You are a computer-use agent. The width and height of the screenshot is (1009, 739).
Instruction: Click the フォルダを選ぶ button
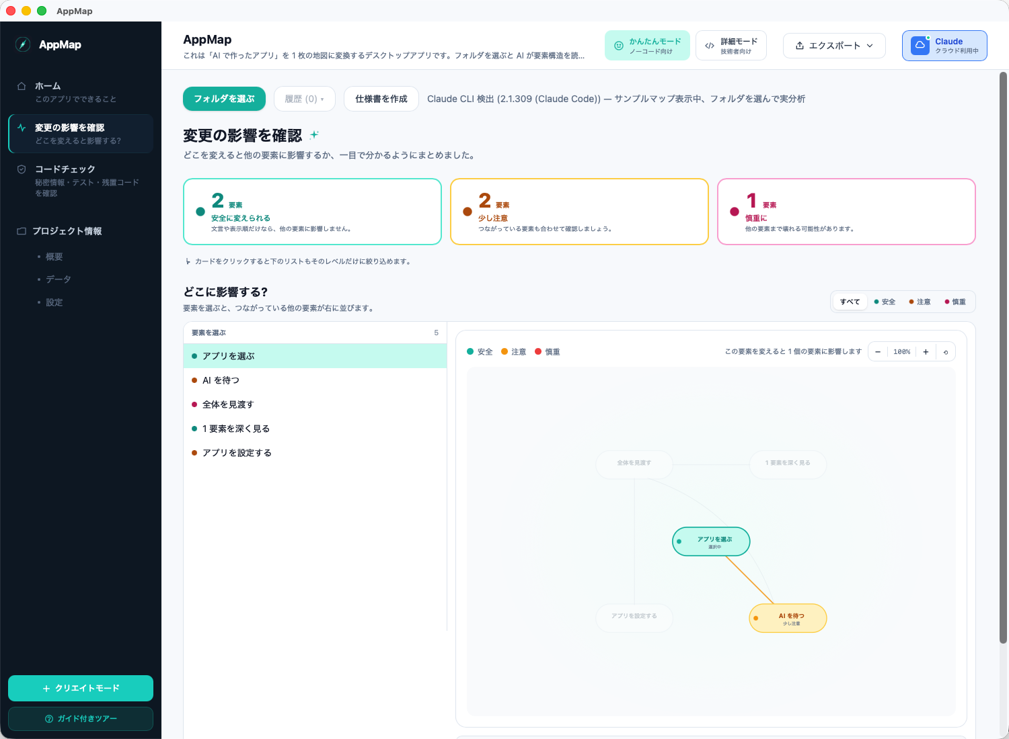(224, 99)
